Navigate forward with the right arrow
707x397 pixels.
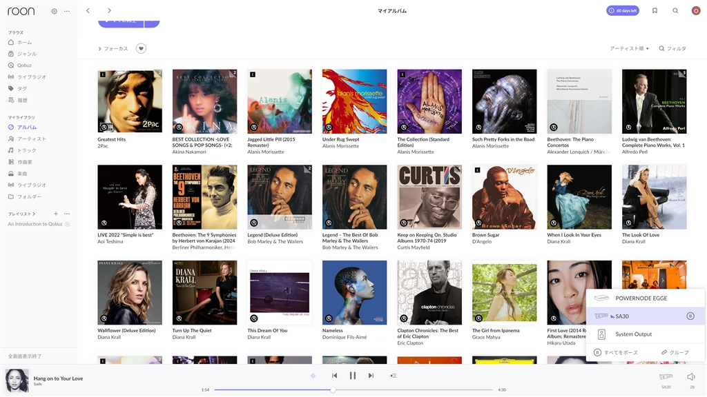click(x=109, y=10)
